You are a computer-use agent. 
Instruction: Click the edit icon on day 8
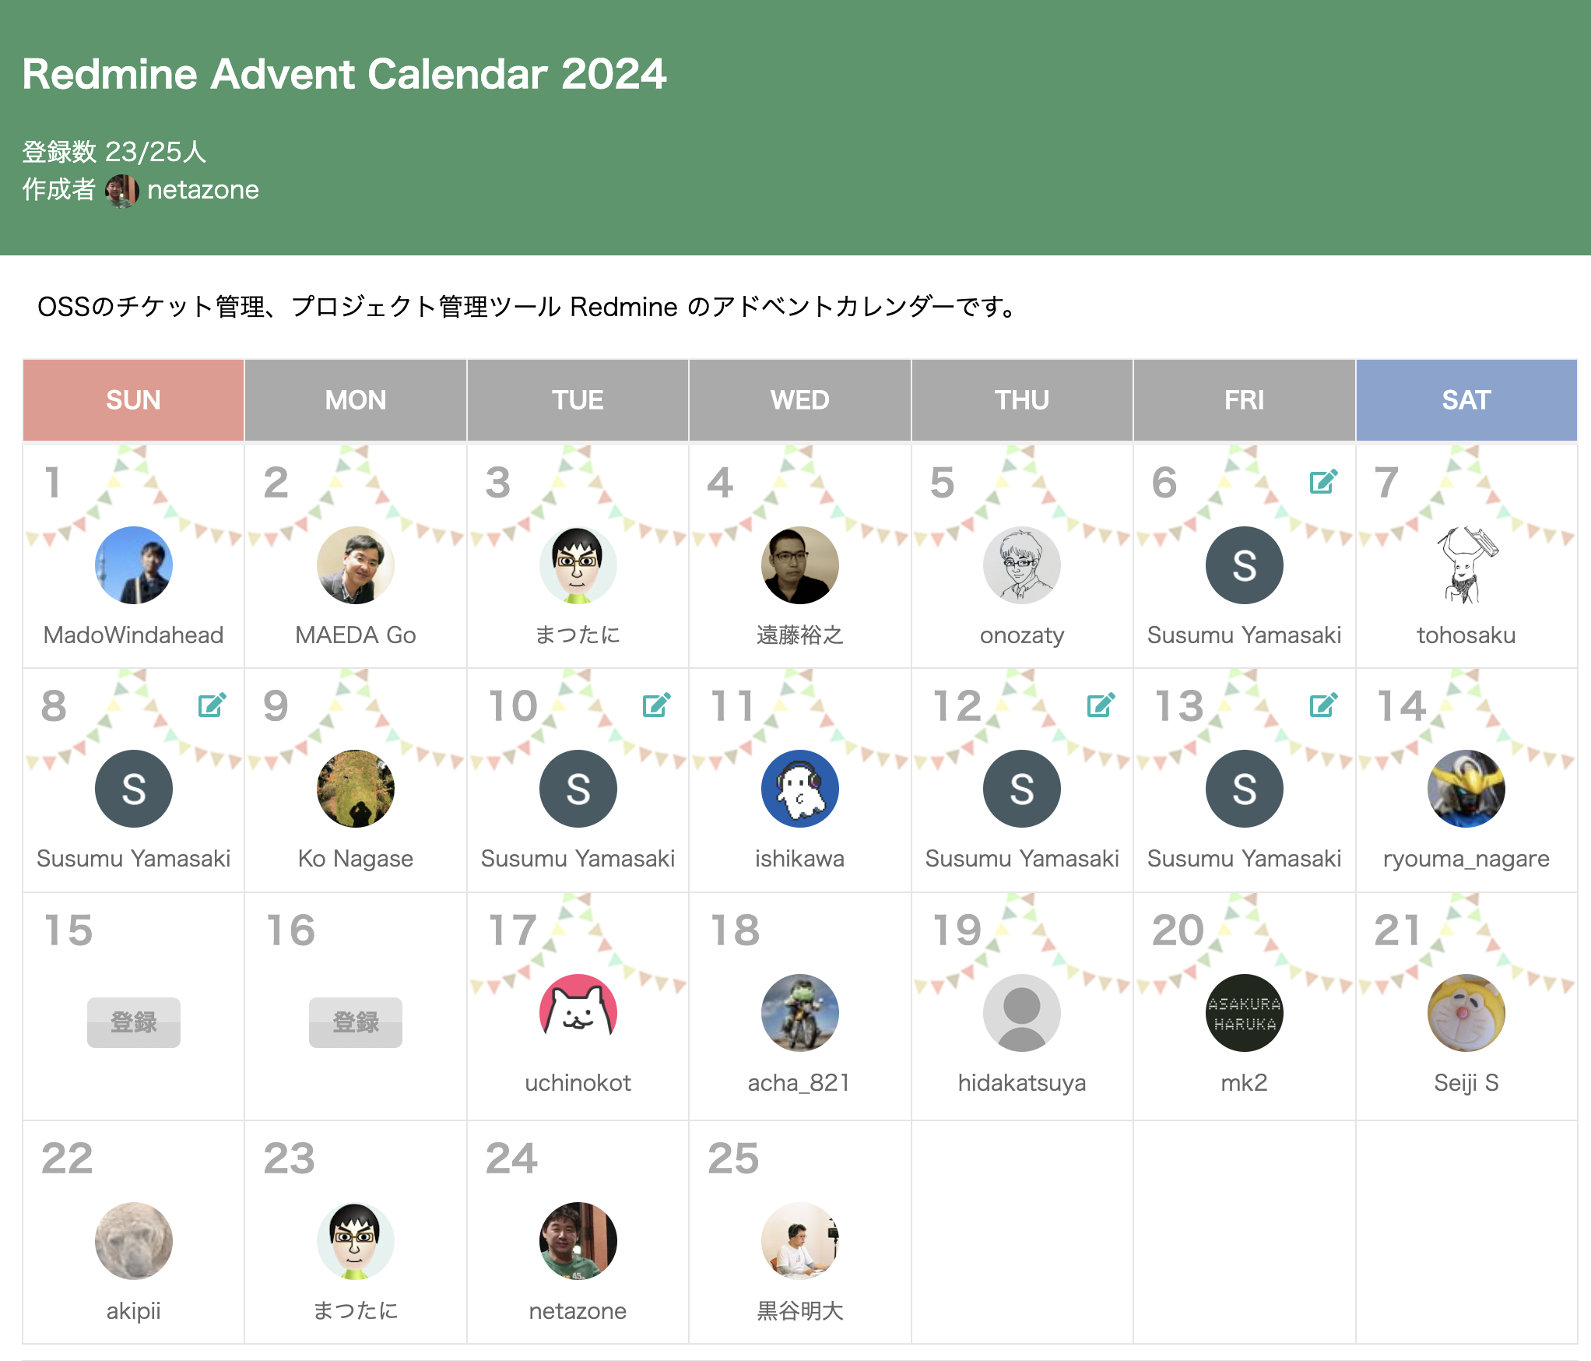212,705
